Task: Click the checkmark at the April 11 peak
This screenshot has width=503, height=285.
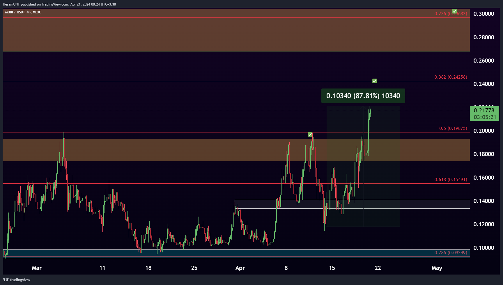Action: click(310, 134)
